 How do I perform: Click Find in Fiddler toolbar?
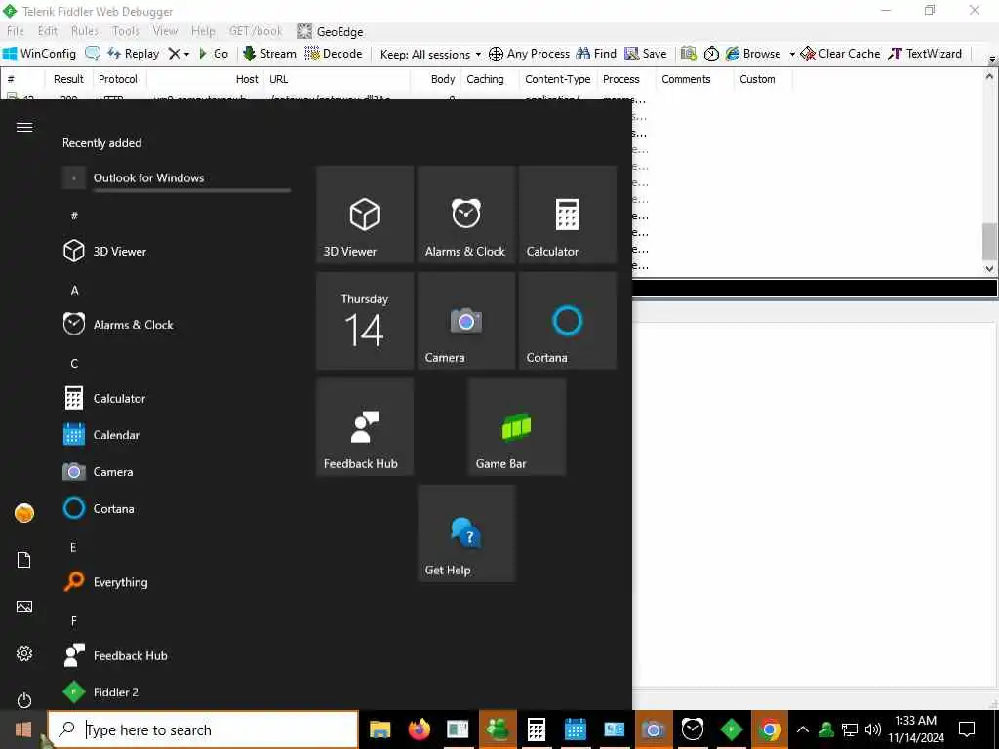click(596, 54)
